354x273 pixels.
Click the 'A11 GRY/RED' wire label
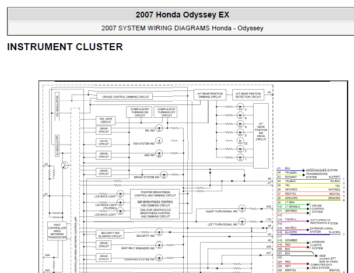click(x=287, y=211)
